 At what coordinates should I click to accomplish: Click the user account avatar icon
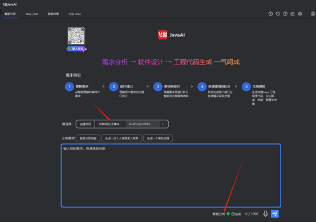point(313,14)
